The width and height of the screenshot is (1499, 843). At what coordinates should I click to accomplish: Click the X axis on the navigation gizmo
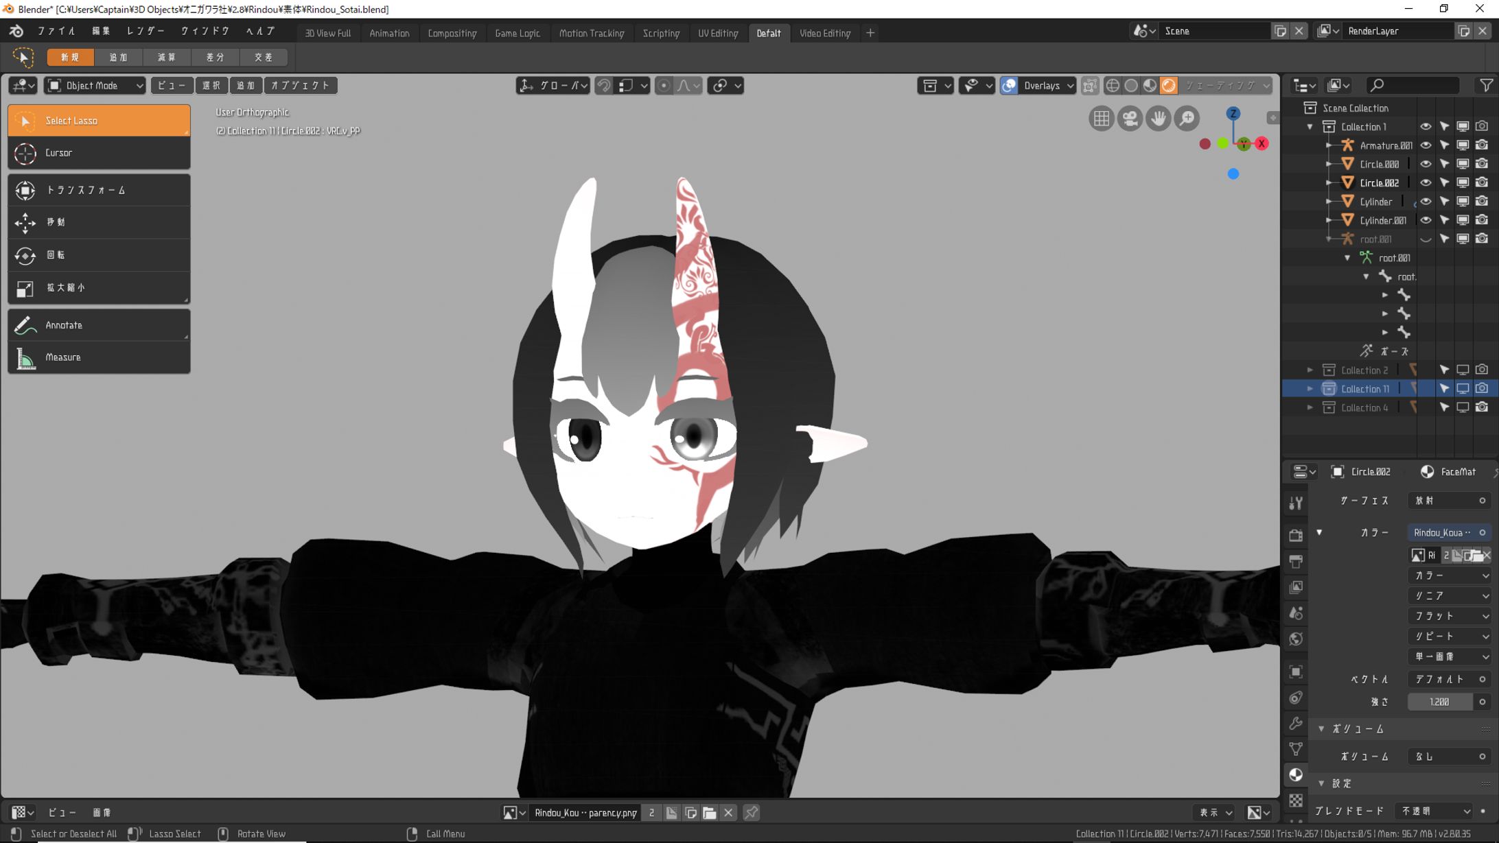tap(1262, 143)
